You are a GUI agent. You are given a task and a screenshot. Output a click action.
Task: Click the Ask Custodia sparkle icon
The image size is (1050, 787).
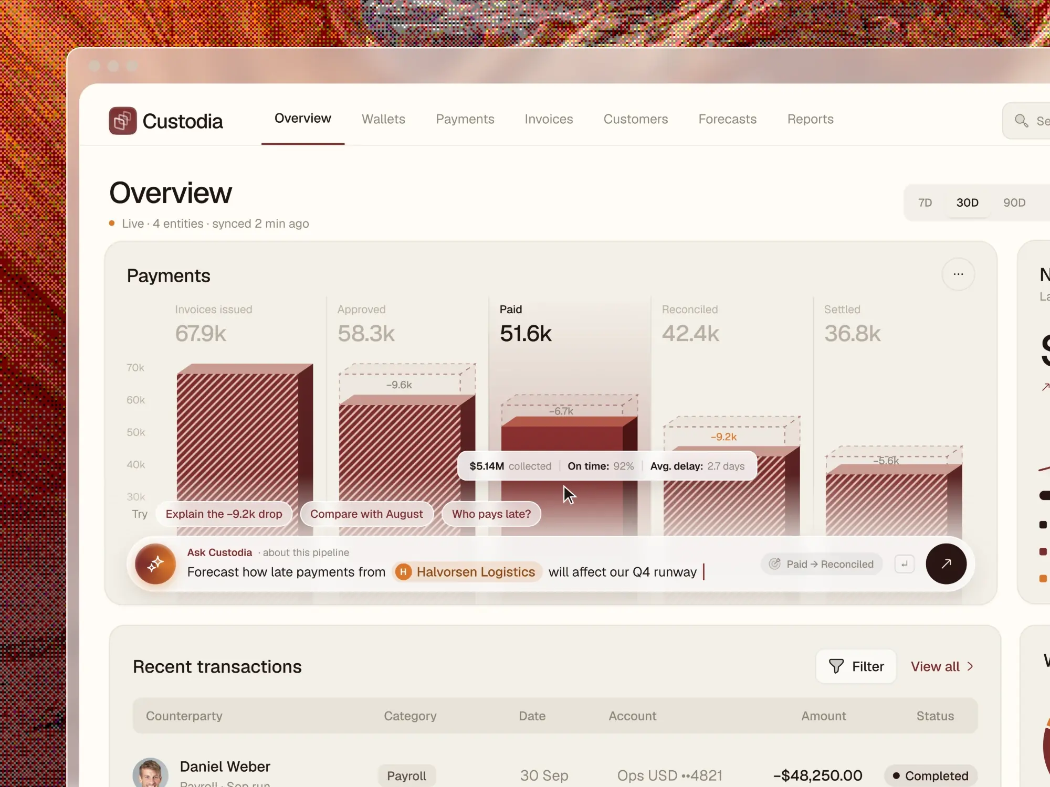(x=155, y=564)
